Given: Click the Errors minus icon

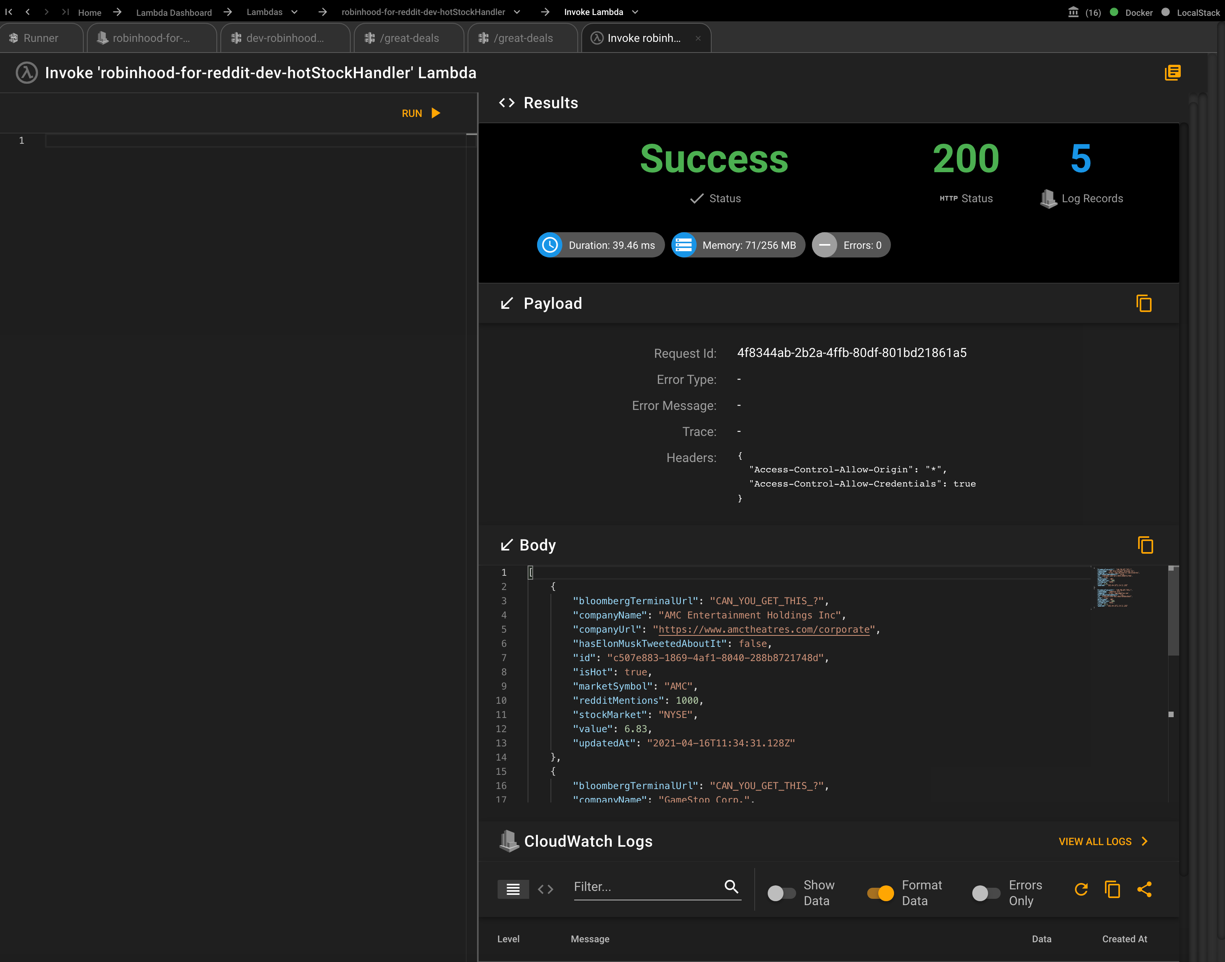Looking at the screenshot, I should click(x=825, y=245).
